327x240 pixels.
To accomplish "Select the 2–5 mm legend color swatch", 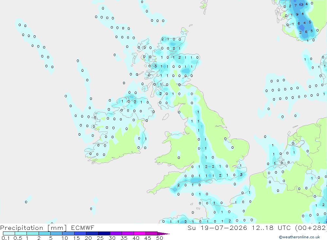I will (x=44, y=233).
